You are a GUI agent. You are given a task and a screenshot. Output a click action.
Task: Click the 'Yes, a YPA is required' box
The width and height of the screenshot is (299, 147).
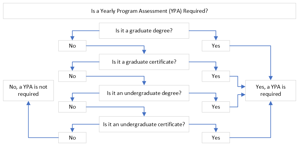pos(270,90)
